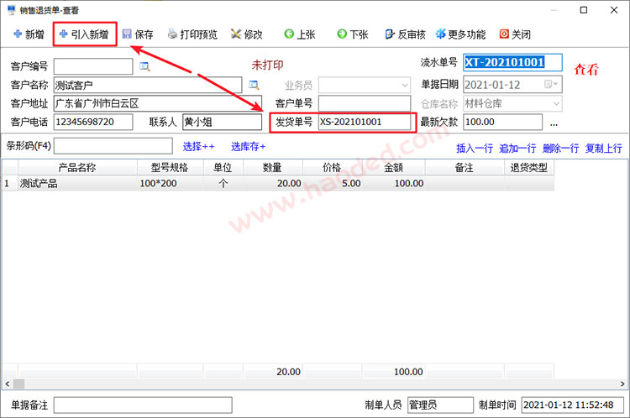
Task: Click the 联系人 field showing 黄小姐
Action: point(223,122)
